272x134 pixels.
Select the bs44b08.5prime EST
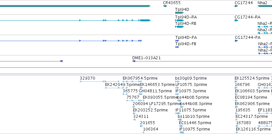pos(179,101)
